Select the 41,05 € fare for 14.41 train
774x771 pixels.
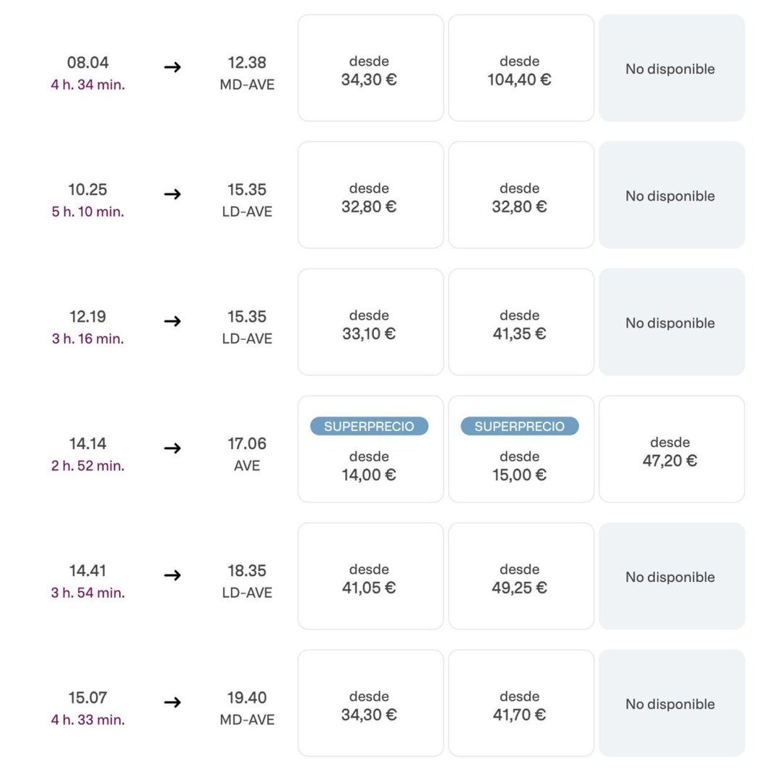(370, 577)
